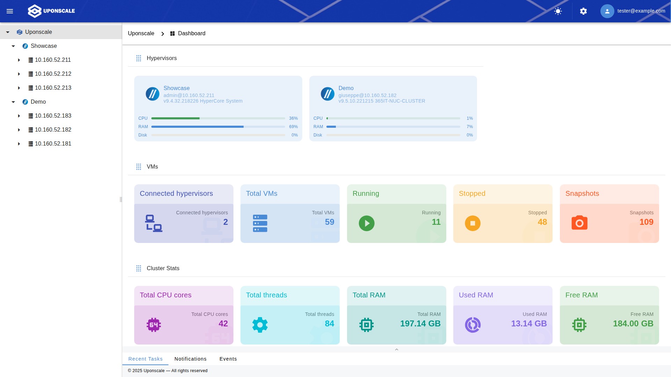Click the Stopped square icon
This screenshot has height=377, width=671.
point(473,223)
